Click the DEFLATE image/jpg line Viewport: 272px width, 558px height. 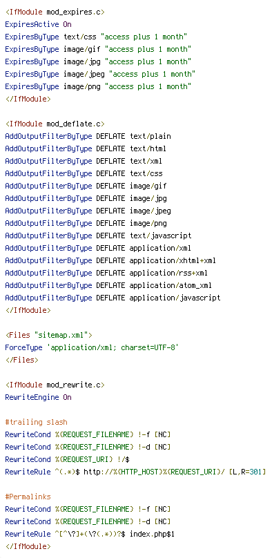tap(86, 199)
